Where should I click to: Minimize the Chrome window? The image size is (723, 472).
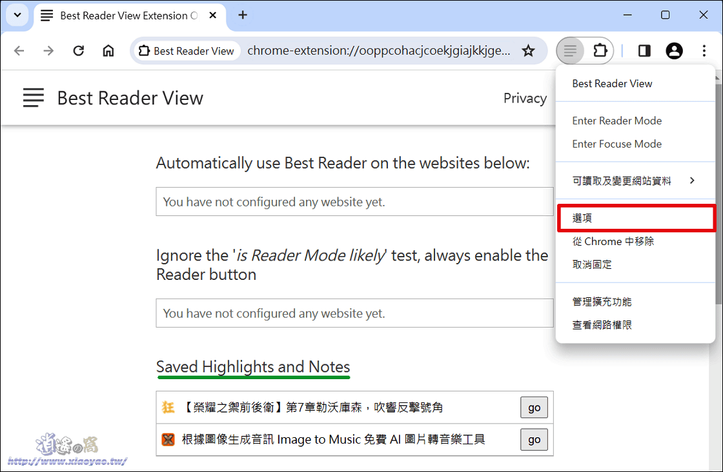[x=627, y=15]
